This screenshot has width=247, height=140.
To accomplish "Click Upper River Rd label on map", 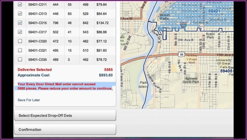I will click(x=155, y=83).
